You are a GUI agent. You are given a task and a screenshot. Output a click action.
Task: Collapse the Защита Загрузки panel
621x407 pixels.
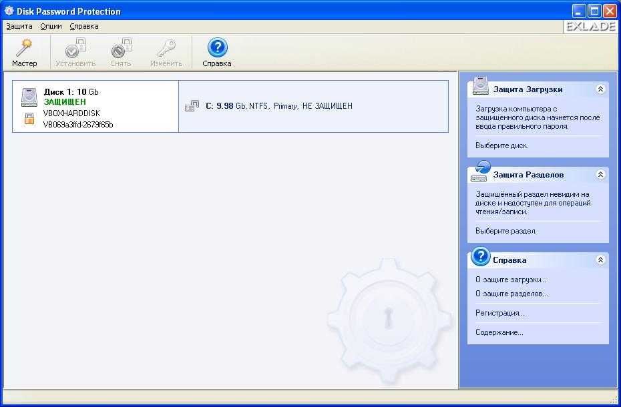[x=600, y=89]
